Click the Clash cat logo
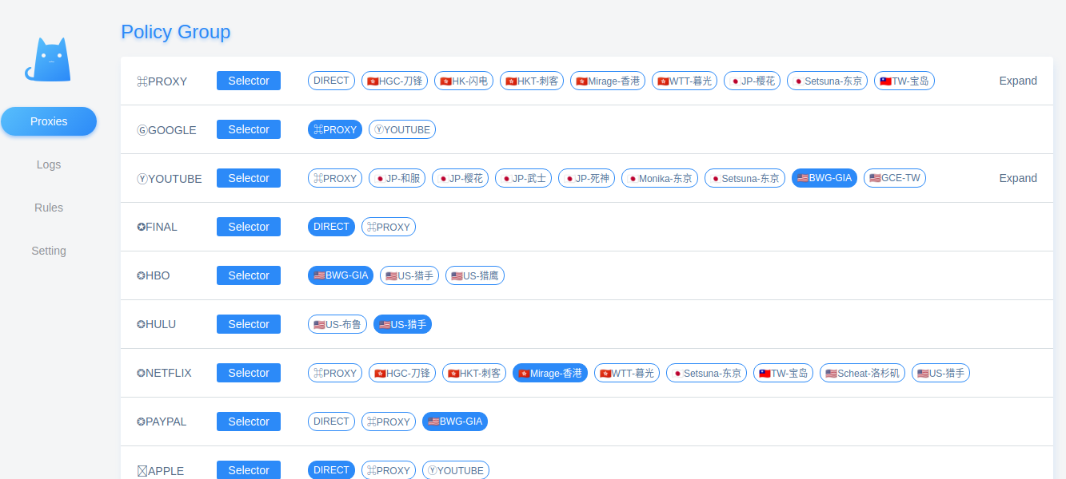The height and width of the screenshot is (479, 1066). (x=48, y=60)
